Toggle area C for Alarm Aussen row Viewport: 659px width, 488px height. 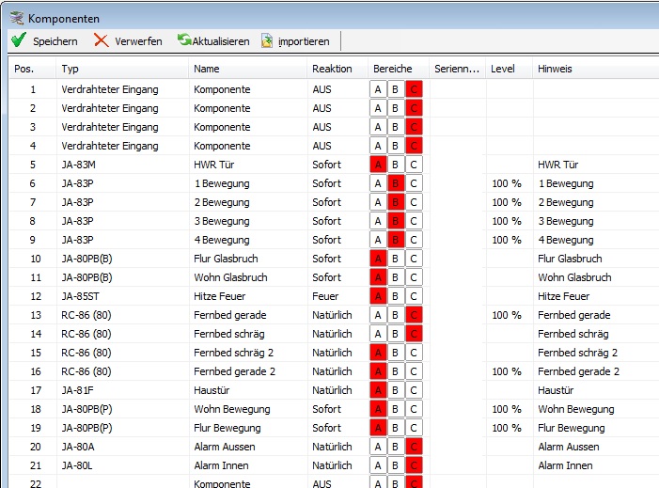tap(414, 447)
